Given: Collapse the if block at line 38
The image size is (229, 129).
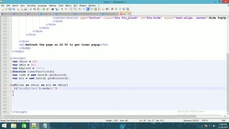Looking at the screenshot, I should pyautogui.click(x=11, y=85).
